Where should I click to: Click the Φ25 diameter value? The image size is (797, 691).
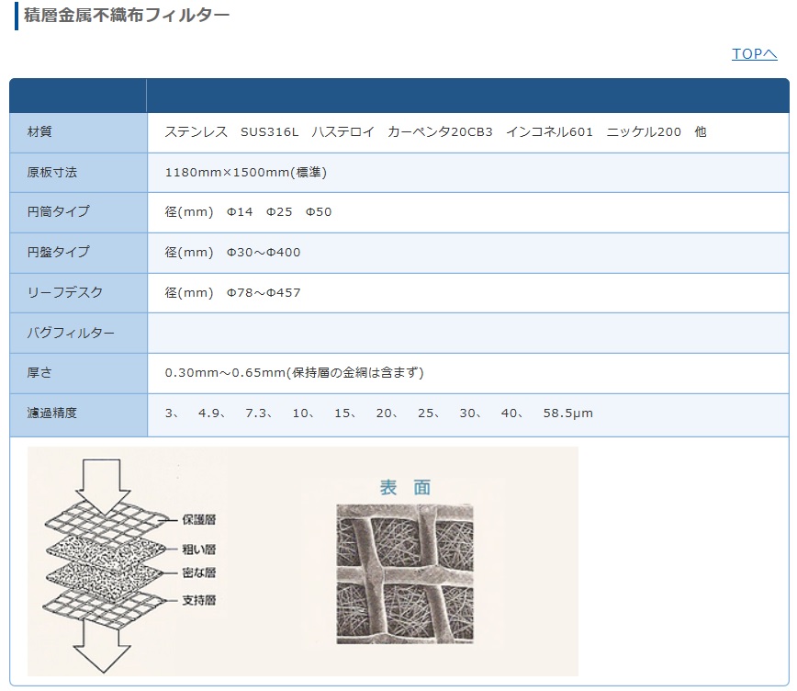[x=279, y=211]
